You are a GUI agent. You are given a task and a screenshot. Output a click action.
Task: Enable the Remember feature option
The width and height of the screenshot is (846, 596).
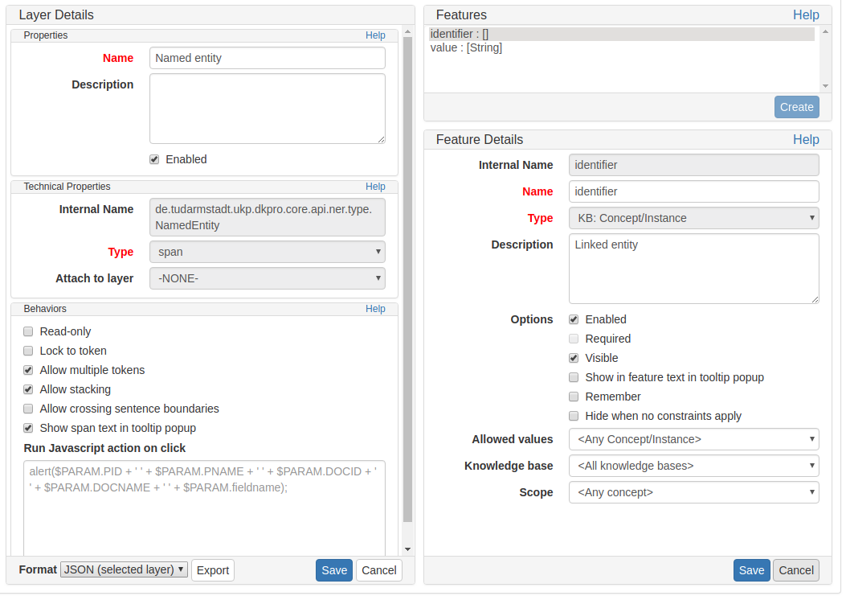coord(574,397)
